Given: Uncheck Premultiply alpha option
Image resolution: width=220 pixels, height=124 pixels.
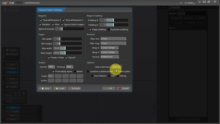Looking at the screenshot, I should coord(54,71).
